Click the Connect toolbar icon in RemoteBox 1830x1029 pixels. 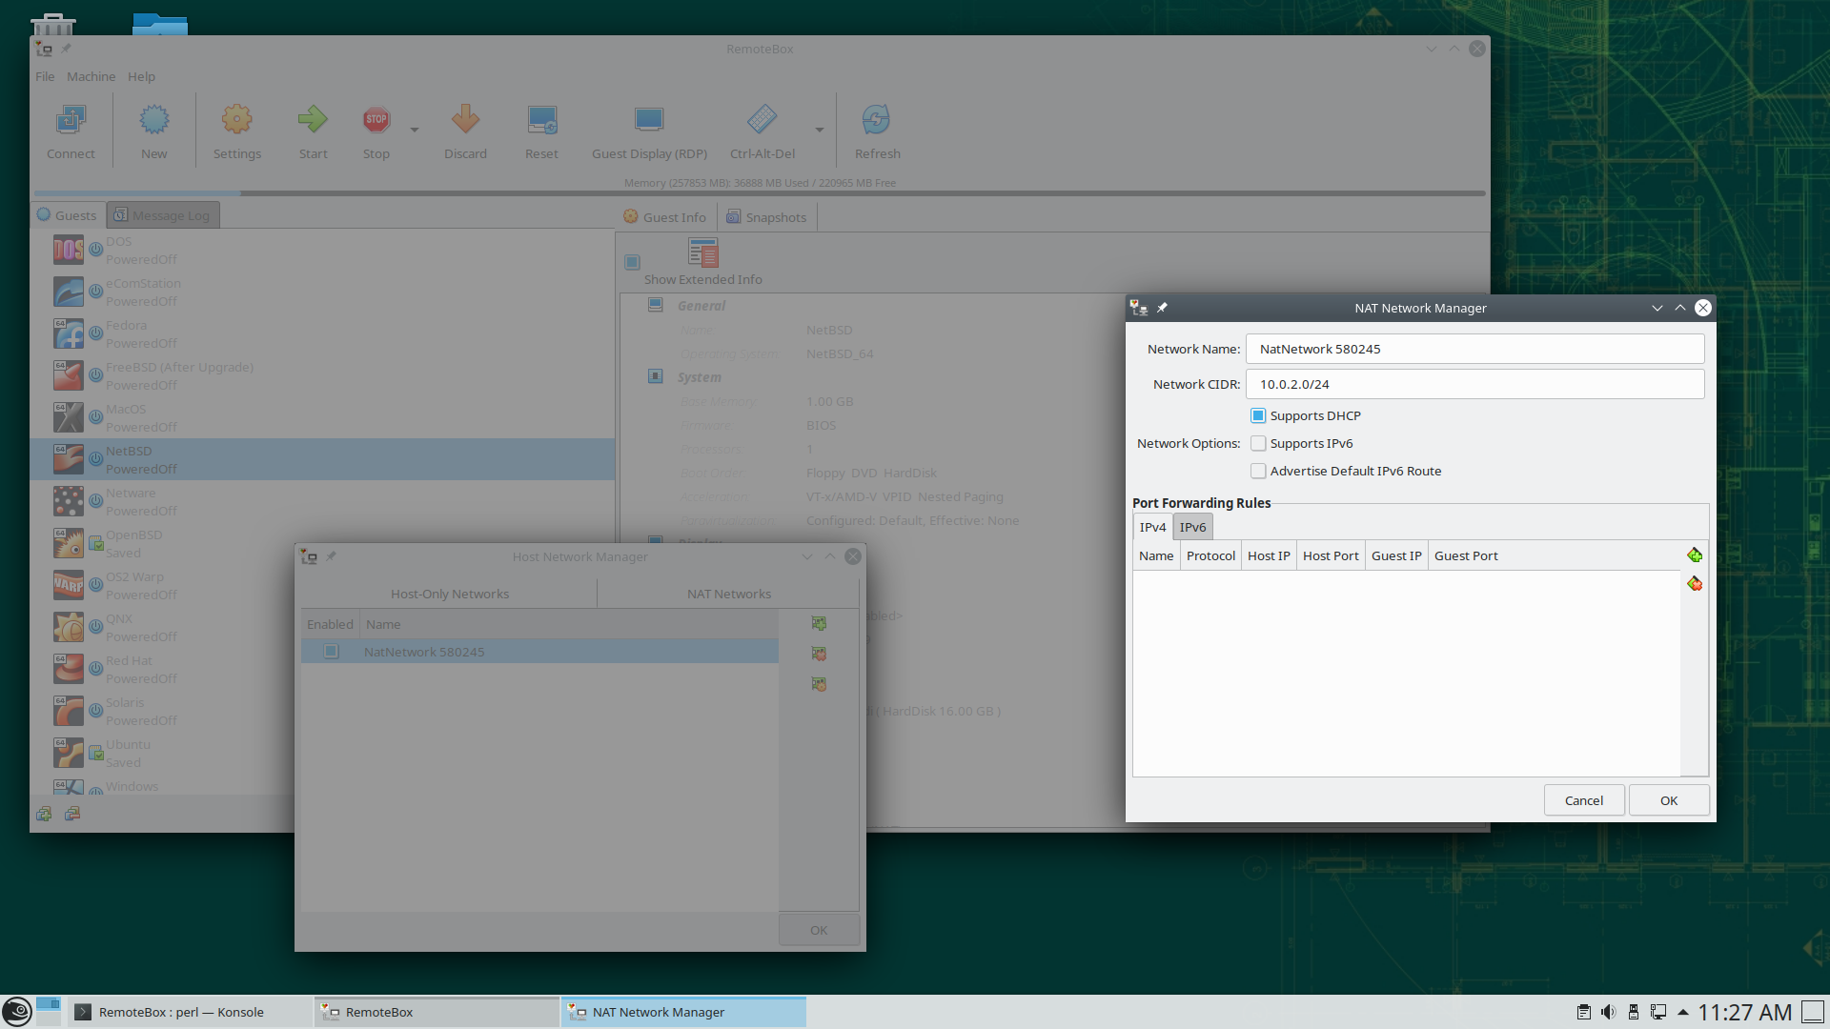tap(71, 130)
